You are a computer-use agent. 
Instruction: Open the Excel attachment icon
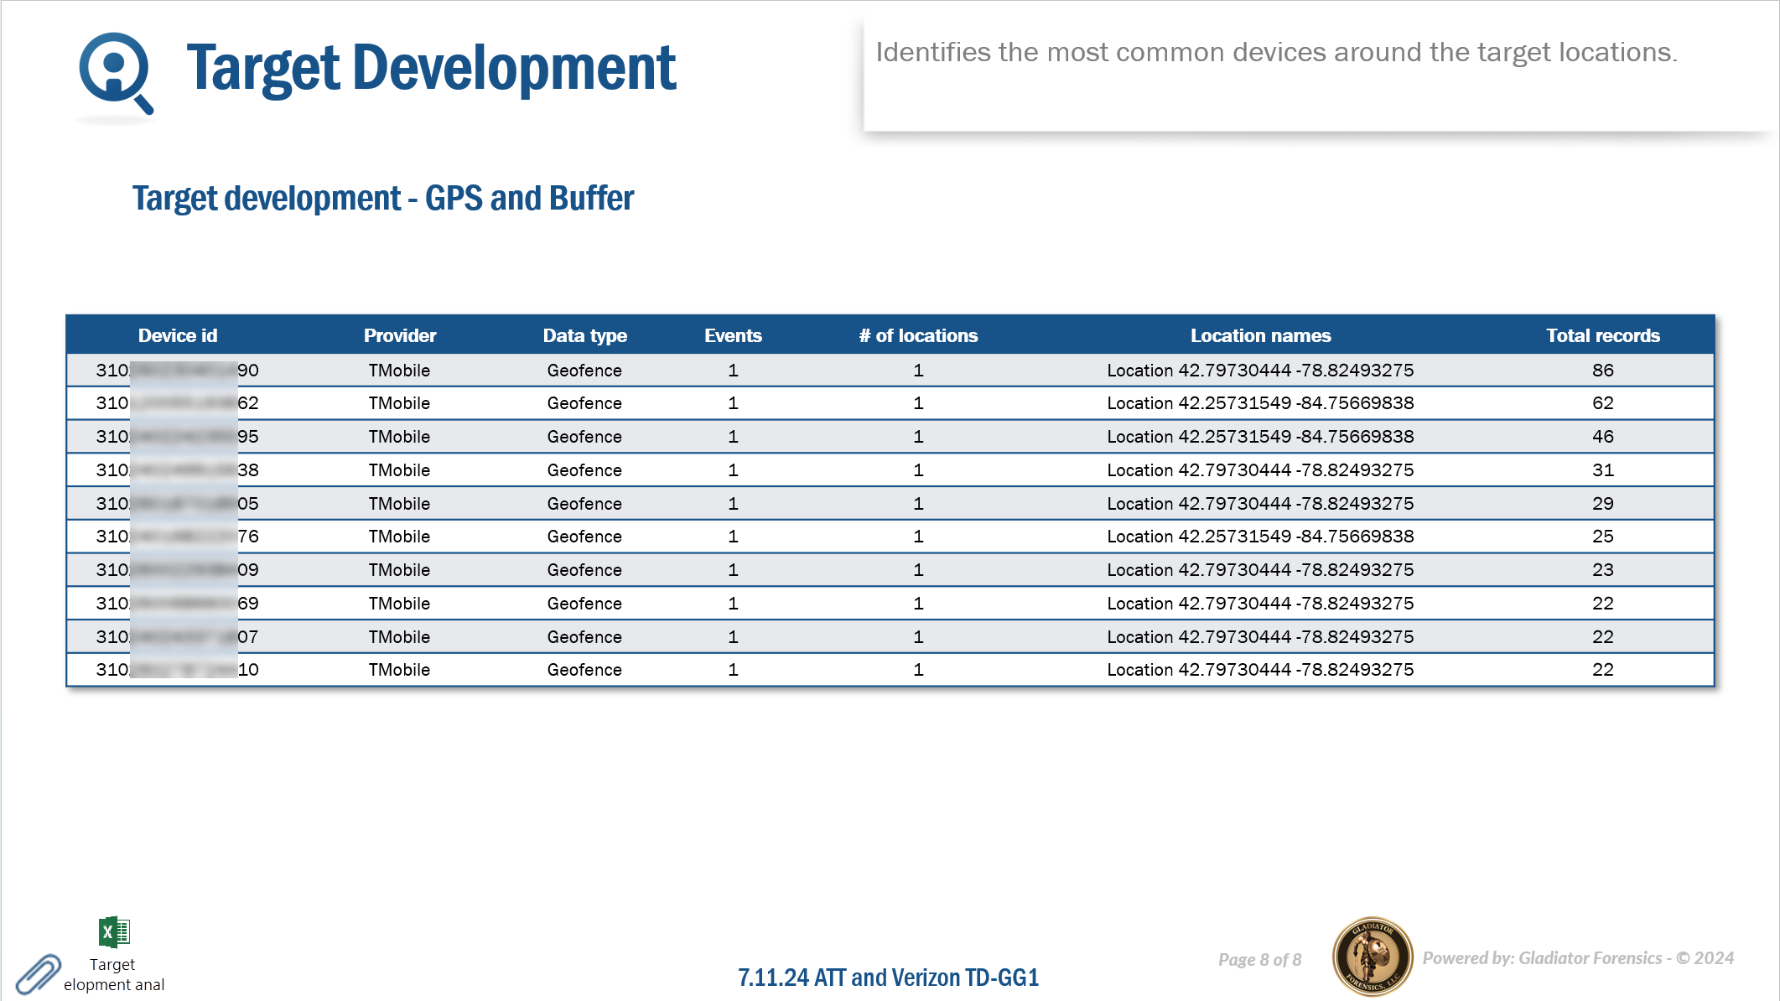coord(114,931)
